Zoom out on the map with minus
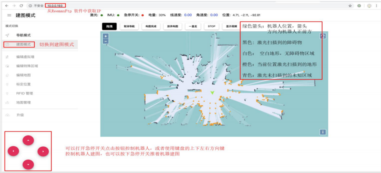This screenshot has height=173, width=381. tap(106, 41)
